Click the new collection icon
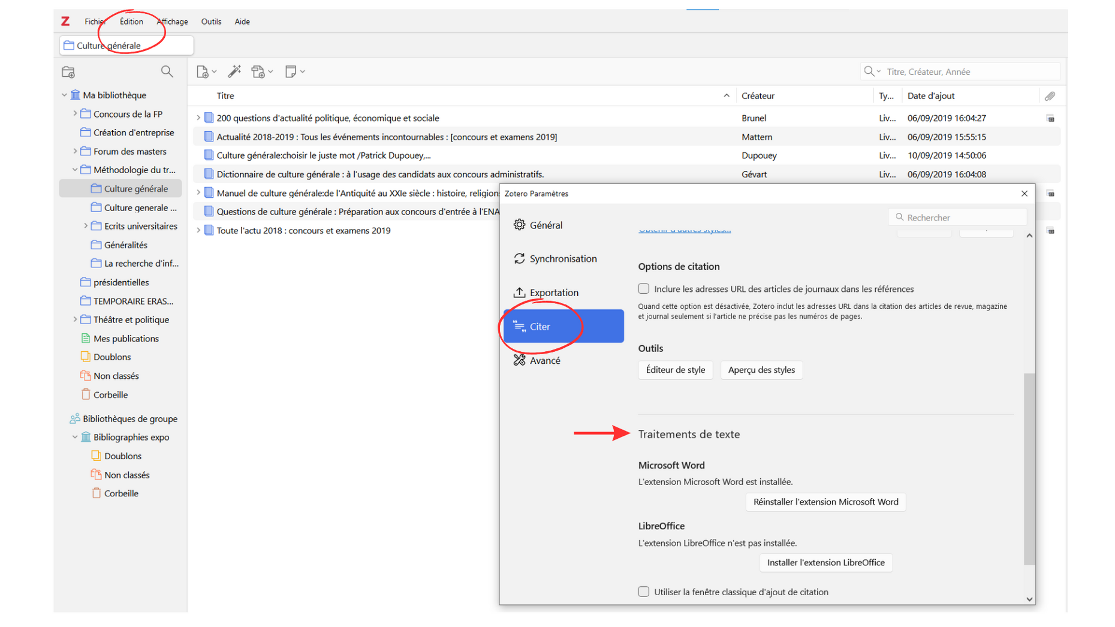The height and width of the screenshot is (627, 1115). pos(68,71)
